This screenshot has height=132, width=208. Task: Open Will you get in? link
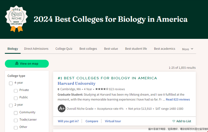tap(68, 121)
